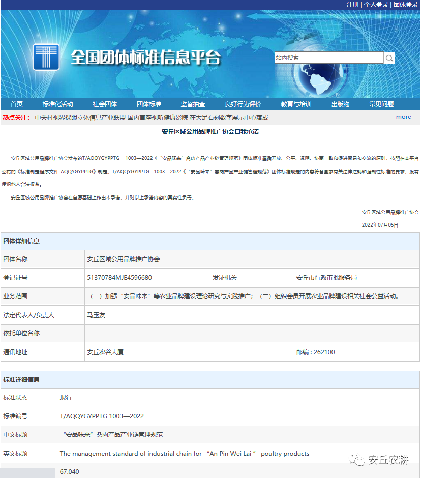Open the 标准化活动 menu
Image resolution: width=422 pixels, height=478 pixels.
(x=57, y=104)
